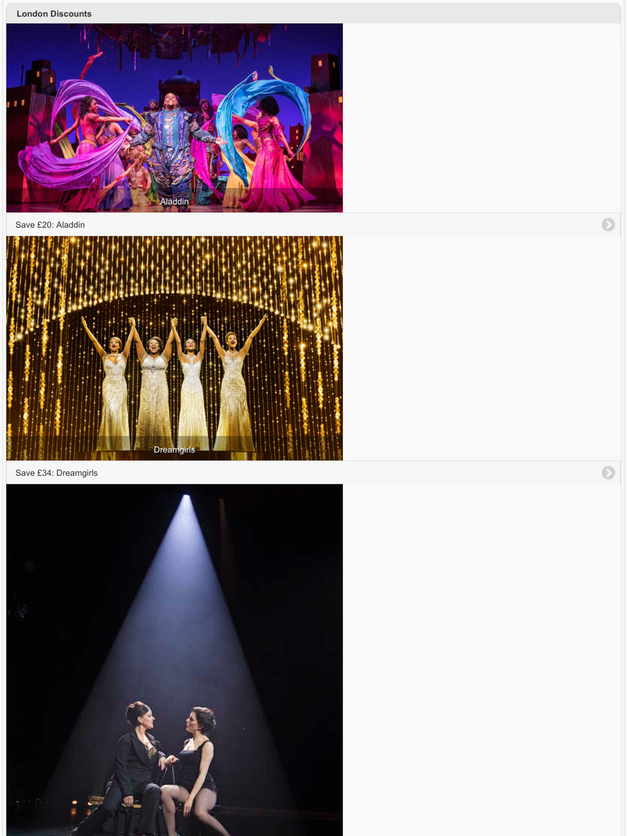Select the 'Save £34: Dreamgirls' link

pos(56,473)
